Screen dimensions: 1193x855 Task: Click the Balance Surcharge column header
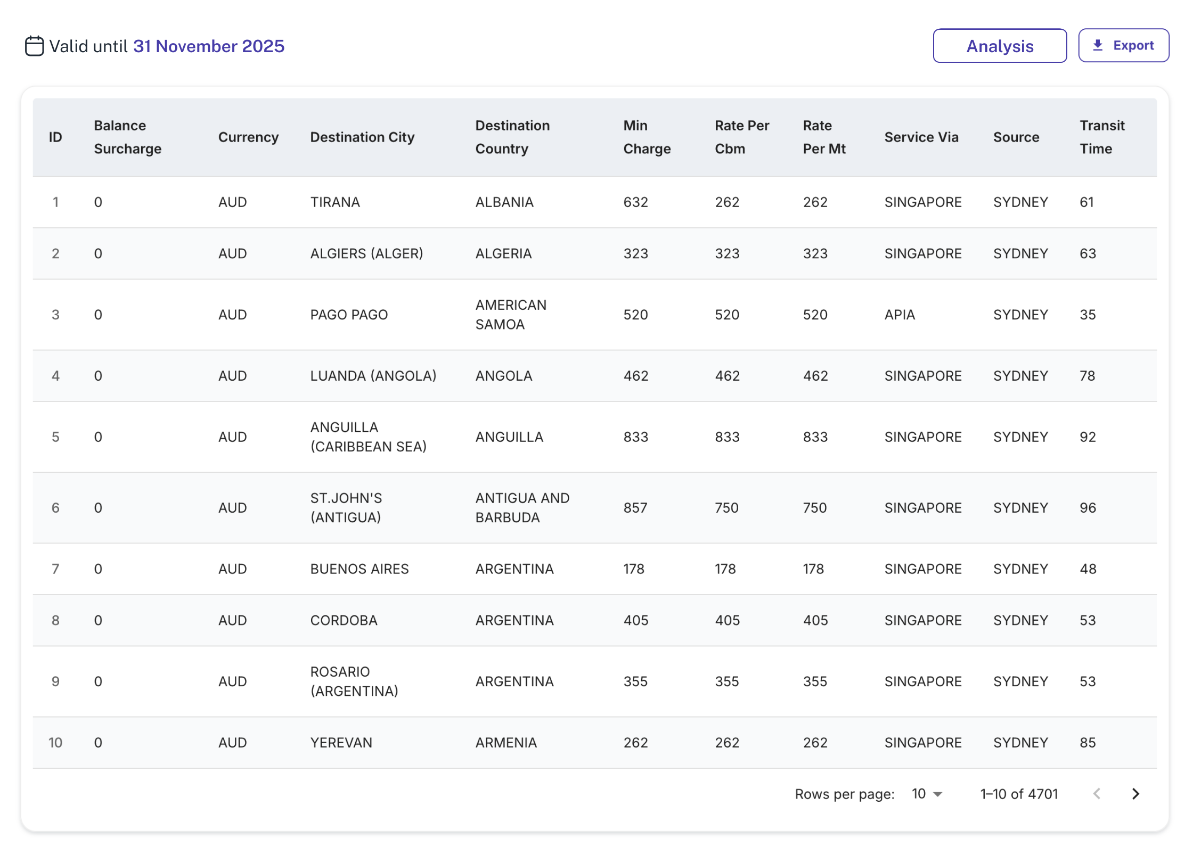coord(127,137)
